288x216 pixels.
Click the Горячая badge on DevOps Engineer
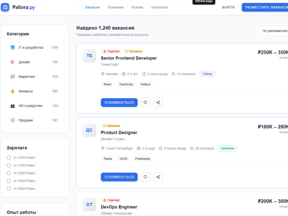pyautogui.click(x=111, y=200)
